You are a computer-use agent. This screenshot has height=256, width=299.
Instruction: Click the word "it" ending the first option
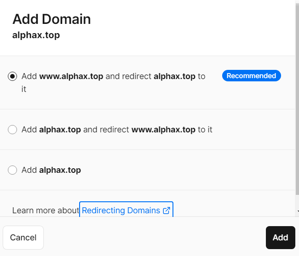point(24,89)
